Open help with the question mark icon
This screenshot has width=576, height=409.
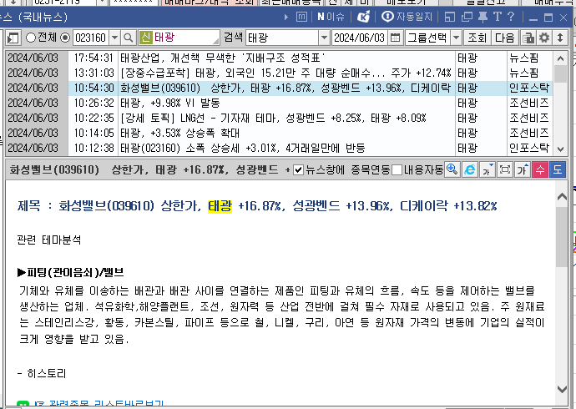click(511, 17)
